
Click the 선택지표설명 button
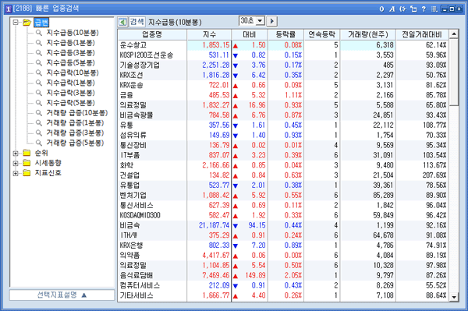tap(62, 295)
